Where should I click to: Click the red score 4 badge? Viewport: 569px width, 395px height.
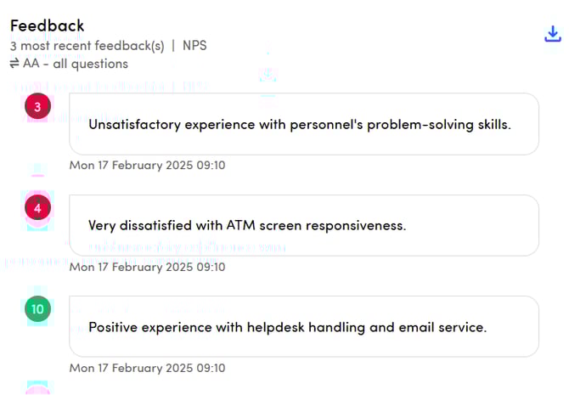click(x=37, y=208)
